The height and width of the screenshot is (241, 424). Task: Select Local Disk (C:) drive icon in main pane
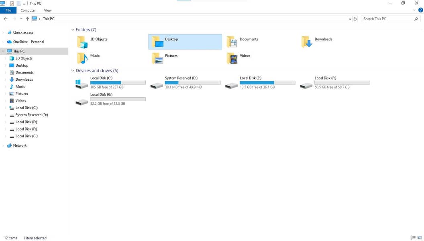pos(82,84)
